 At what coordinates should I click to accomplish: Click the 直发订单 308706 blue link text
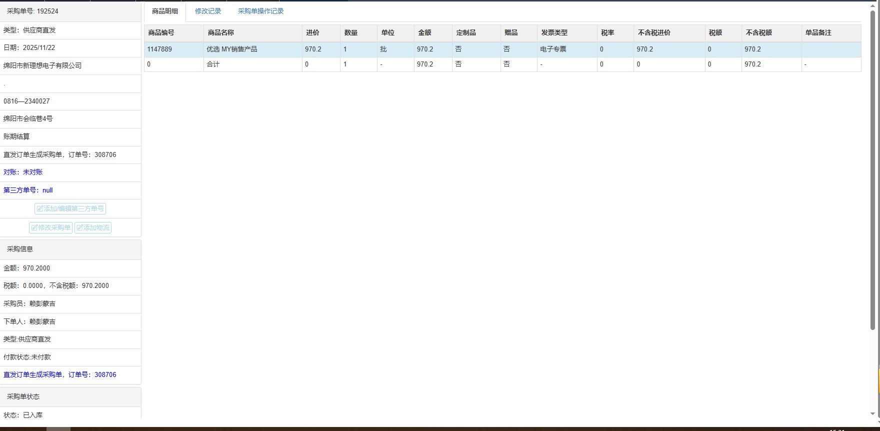[x=60, y=375]
